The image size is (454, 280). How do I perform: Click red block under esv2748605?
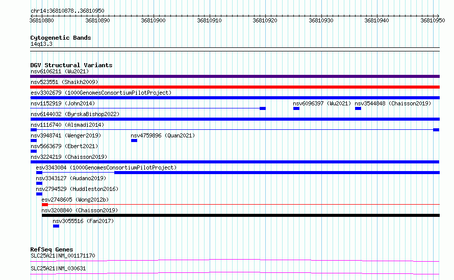point(45,205)
